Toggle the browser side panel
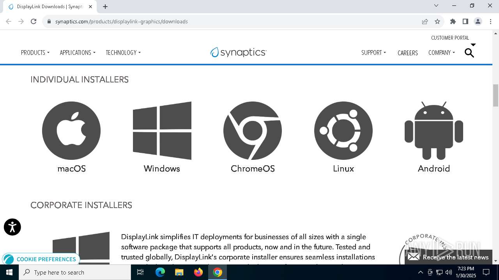499x280 pixels. (x=465, y=21)
